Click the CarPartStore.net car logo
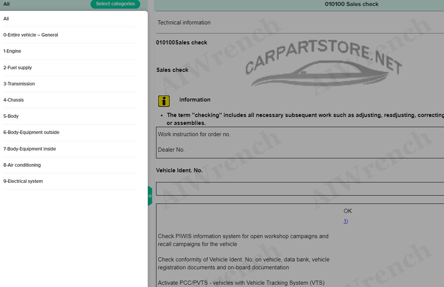 tap(323, 68)
